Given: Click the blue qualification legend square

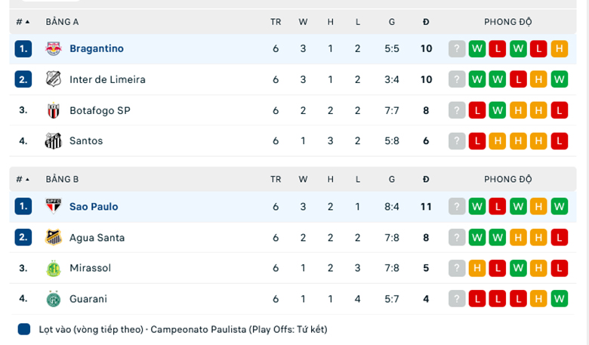Looking at the screenshot, I should tap(24, 329).
